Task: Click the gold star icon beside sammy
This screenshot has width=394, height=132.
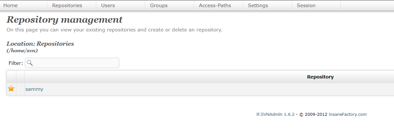Action: [11, 89]
